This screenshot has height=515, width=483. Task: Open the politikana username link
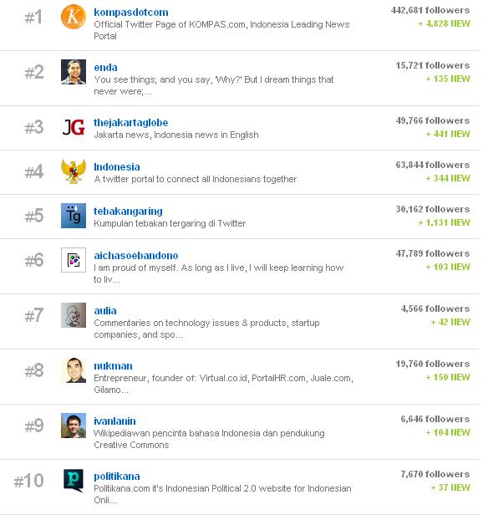tap(117, 477)
